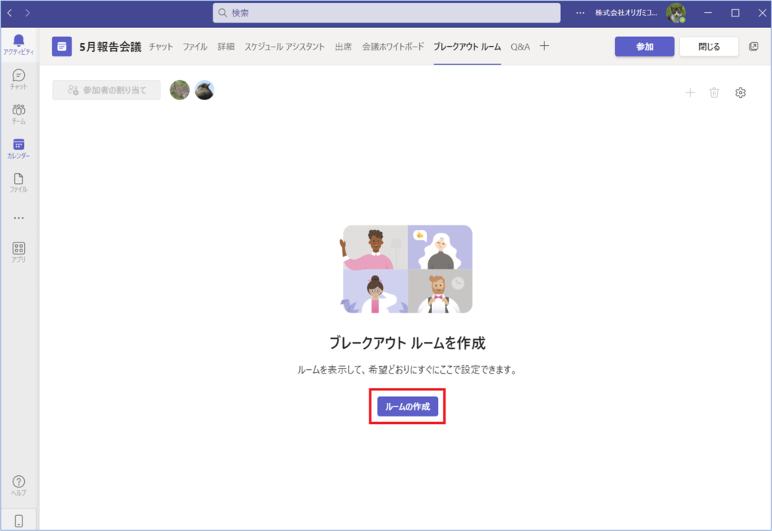
Task: Open breakout room settings gear
Action: click(x=740, y=93)
